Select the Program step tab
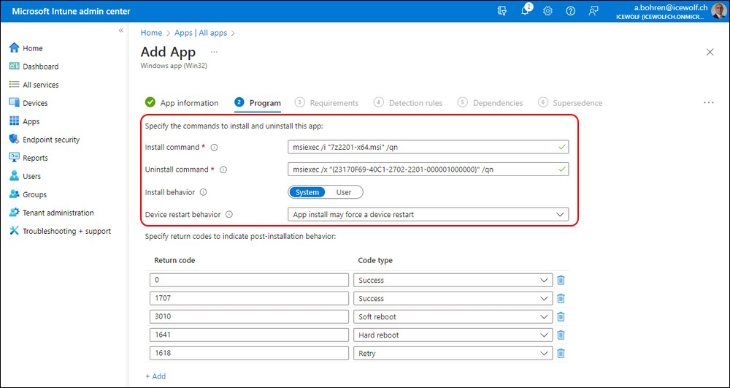Image resolution: width=730 pixels, height=388 pixels. pyautogui.click(x=258, y=102)
